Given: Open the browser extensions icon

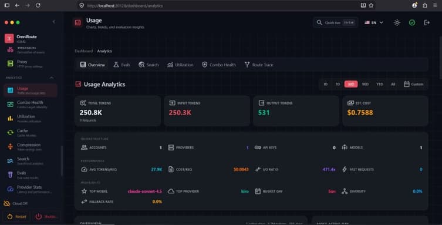Looking at the screenshot, I should (x=424, y=5).
